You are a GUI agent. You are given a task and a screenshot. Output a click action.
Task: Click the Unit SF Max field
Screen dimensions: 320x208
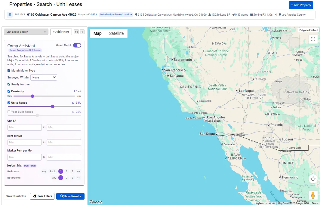click(64, 127)
